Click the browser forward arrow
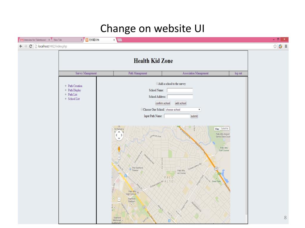Screen dimensions: 305x228 point(26,46)
